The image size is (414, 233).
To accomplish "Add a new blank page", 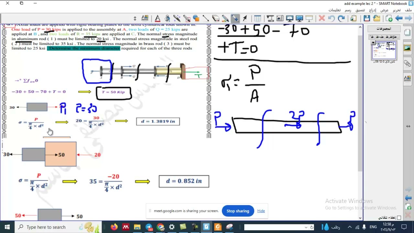I will pyautogui.click(x=389, y=18).
